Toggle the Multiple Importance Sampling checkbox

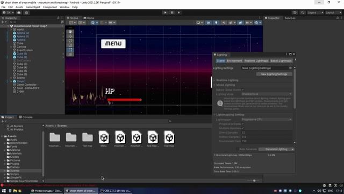click(242, 128)
